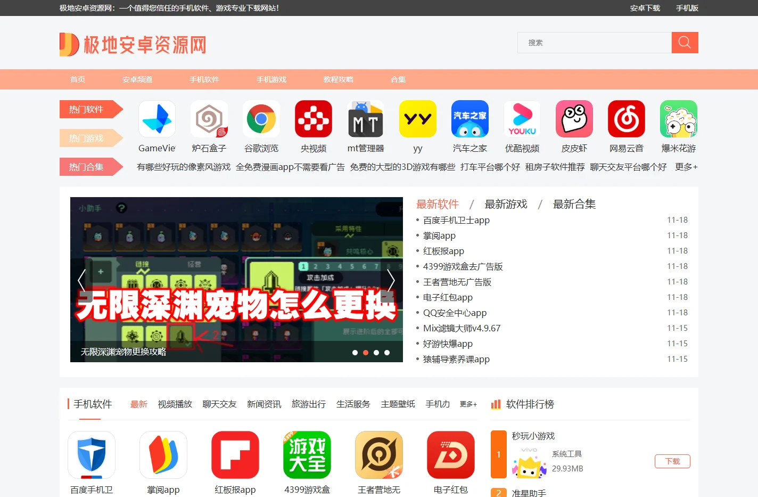The height and width of the screenshot is (497, 758).
Task: Open 手机软件 navigation item
Action: (204, 79)
